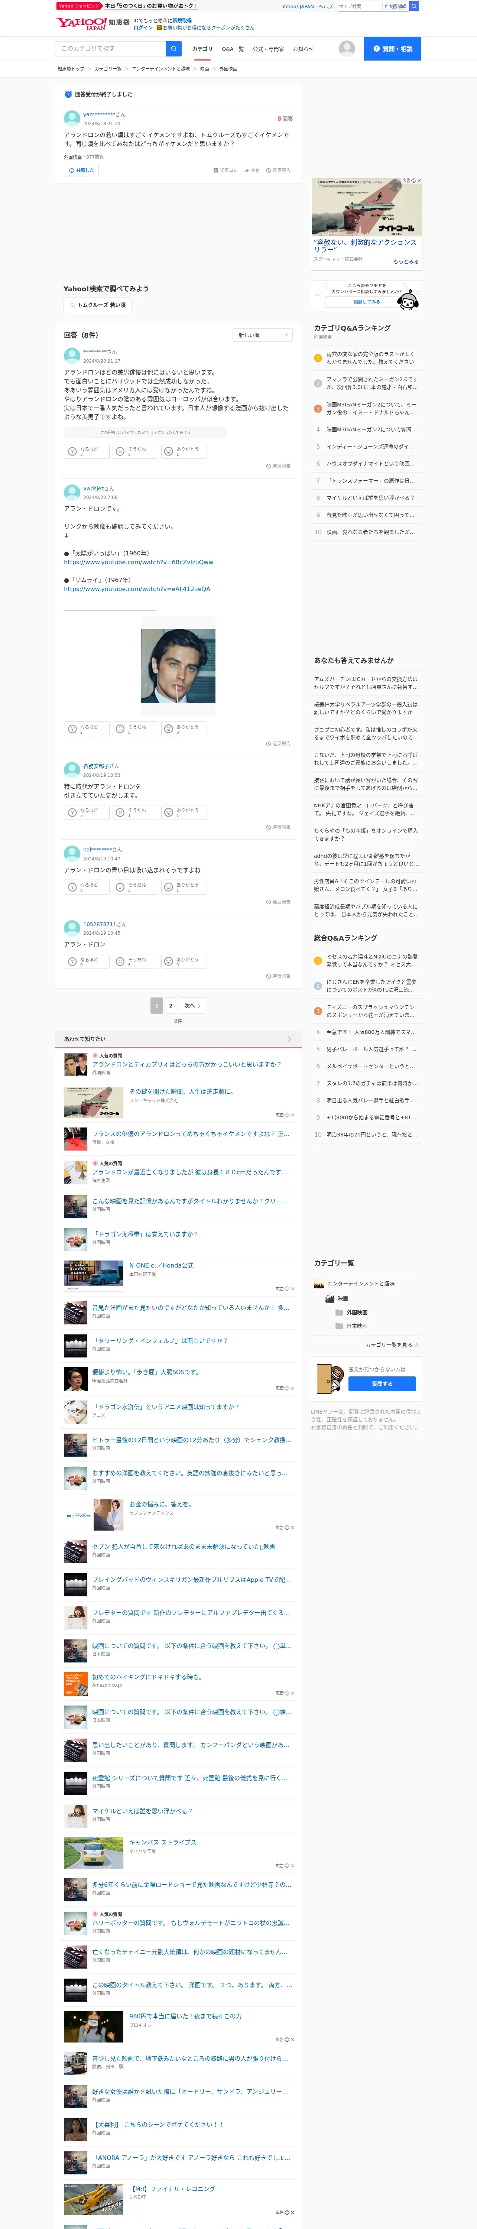Click the トムクルーズ 若い頃 search suggestion
Viewport: 477px width, 2229px height.
click(98, 305)
